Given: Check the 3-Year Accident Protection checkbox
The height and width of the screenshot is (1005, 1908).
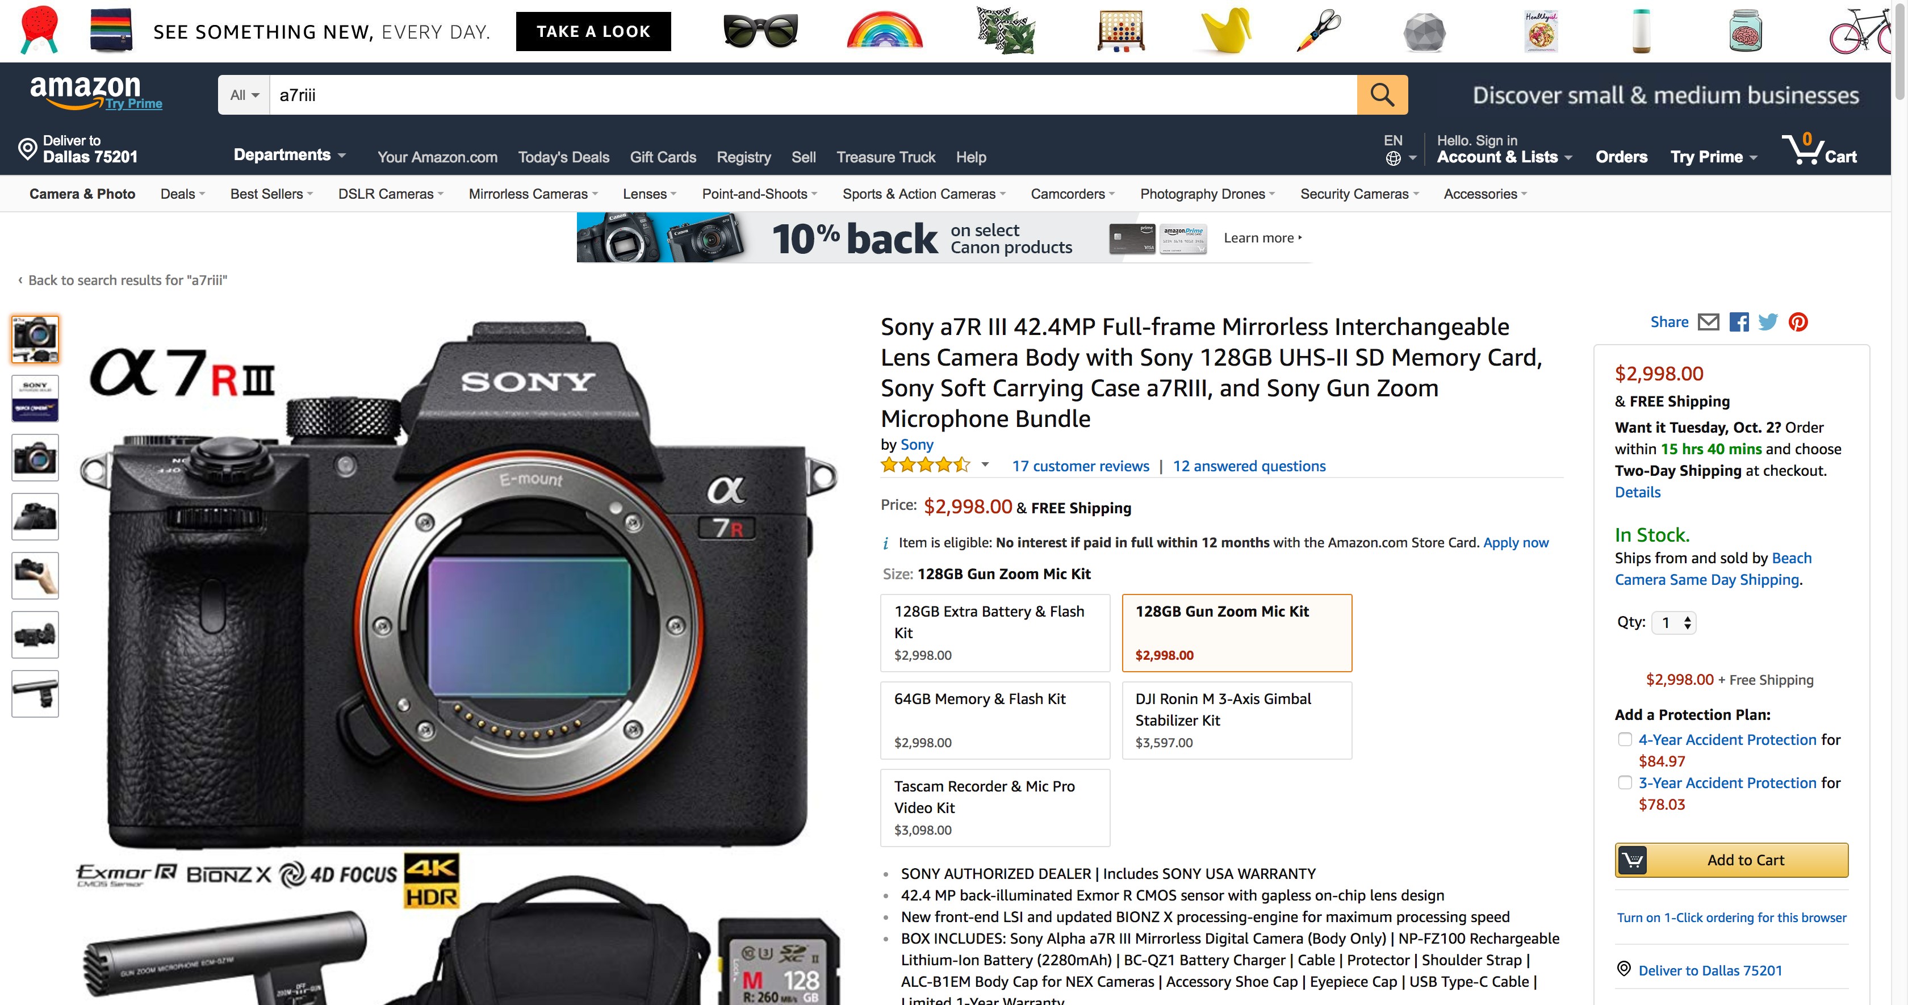Looking at the screenshot, I should tap(1625, 782).
